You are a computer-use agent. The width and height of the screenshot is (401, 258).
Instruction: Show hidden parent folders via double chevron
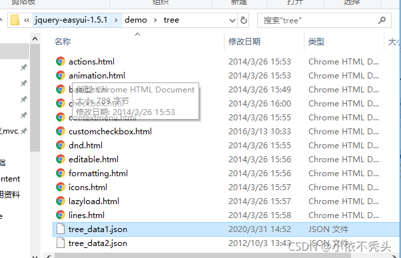(27, 20)
